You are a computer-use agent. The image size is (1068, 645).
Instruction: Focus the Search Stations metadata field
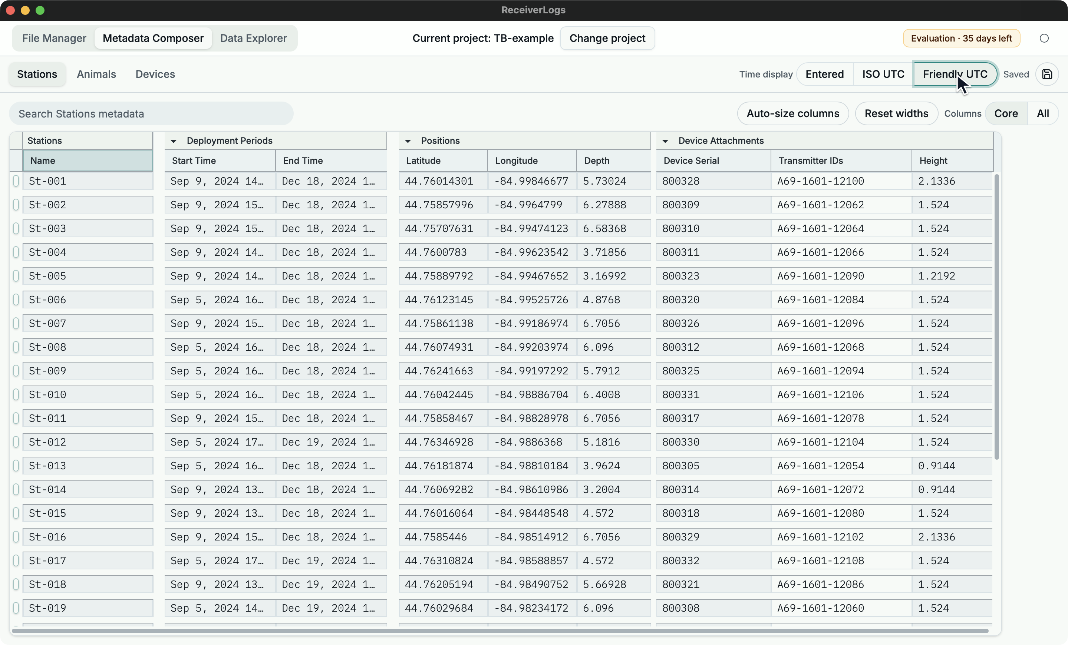tap(151, 113)
